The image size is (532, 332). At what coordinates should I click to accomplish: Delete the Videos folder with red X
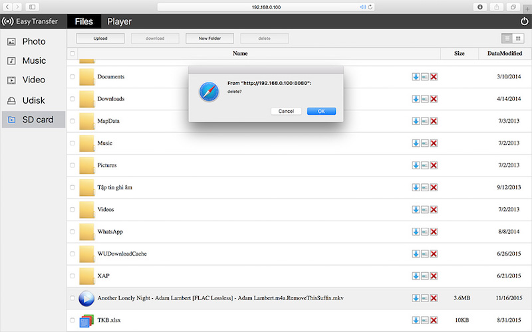[434, 210]
